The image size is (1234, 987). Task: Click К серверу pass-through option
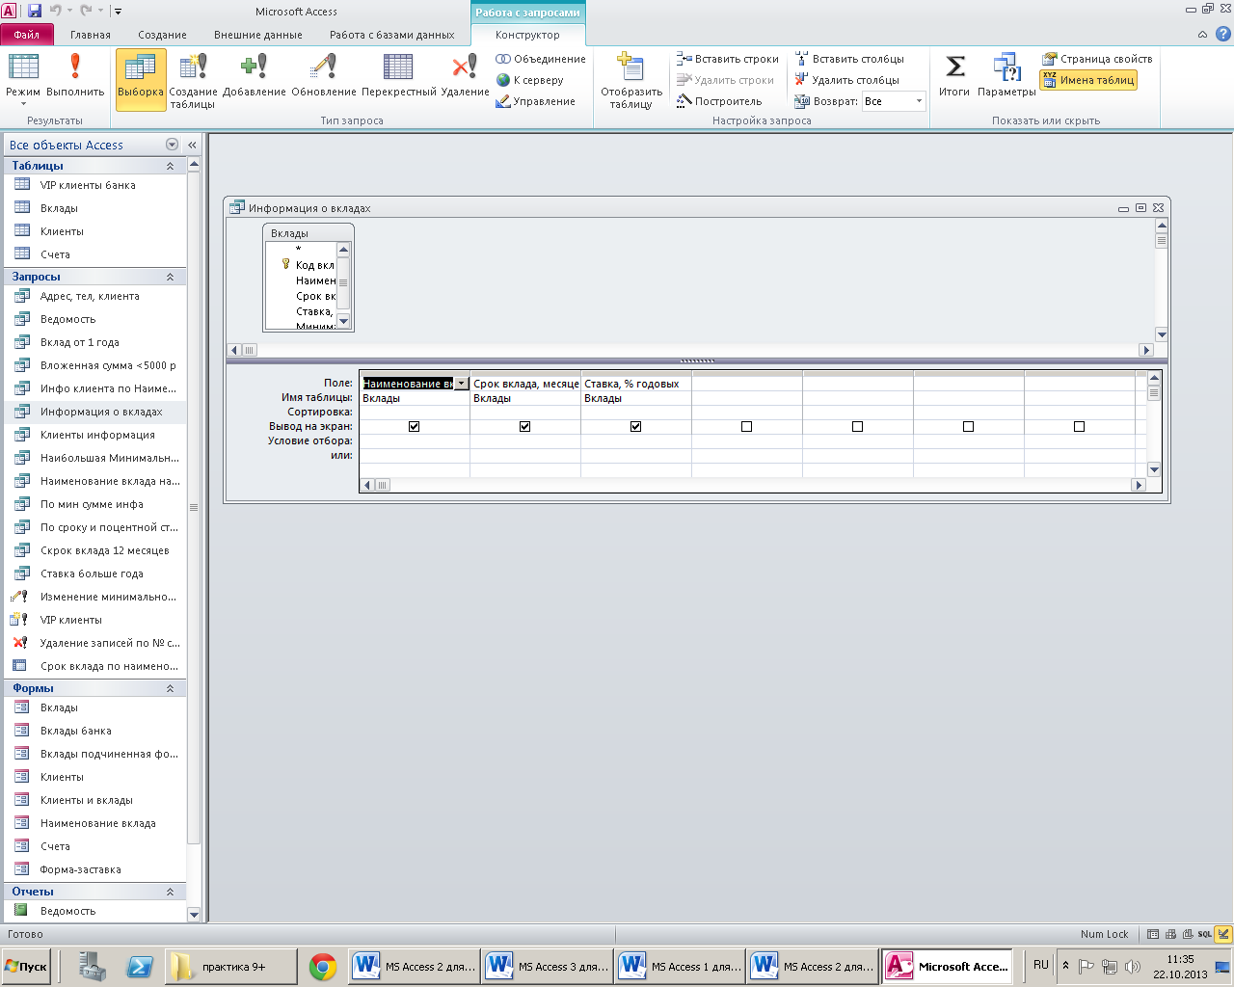(529, 80)
